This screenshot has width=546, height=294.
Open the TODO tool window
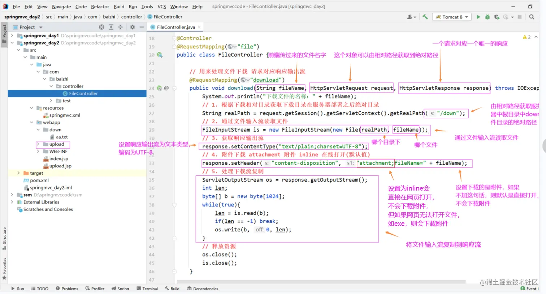point(40,289)
